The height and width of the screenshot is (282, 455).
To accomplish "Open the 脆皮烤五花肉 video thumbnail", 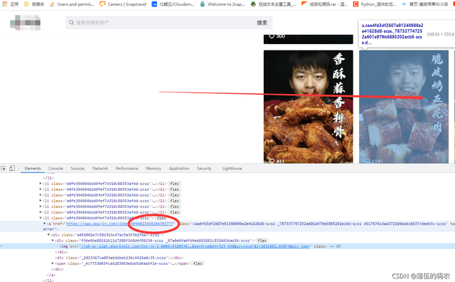I will (404, 107).
